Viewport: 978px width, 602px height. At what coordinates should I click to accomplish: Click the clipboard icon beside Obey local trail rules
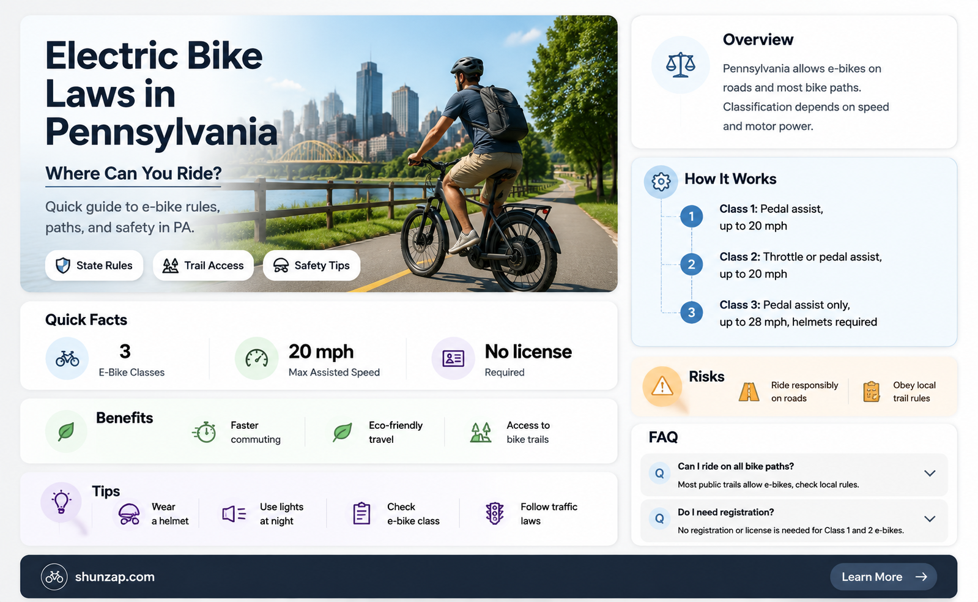871,392
